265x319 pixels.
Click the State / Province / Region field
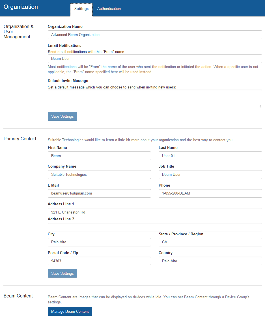210,242
